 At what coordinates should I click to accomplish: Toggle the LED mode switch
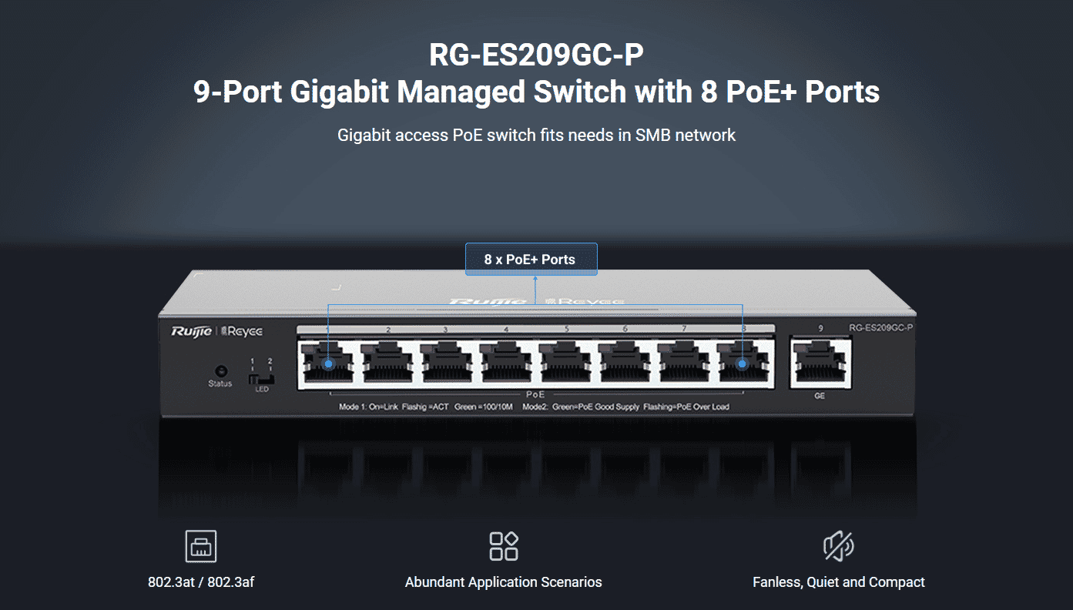tap(262, 379)
